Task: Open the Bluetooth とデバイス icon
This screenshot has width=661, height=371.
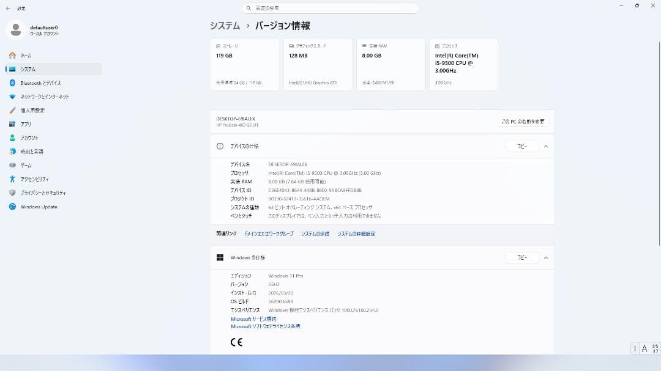Action: pos(12,83)
